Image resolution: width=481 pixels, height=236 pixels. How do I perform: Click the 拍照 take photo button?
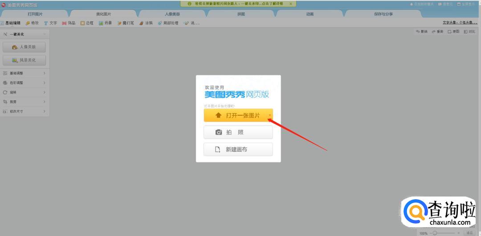pyautogui.click(x=238, y=132)
